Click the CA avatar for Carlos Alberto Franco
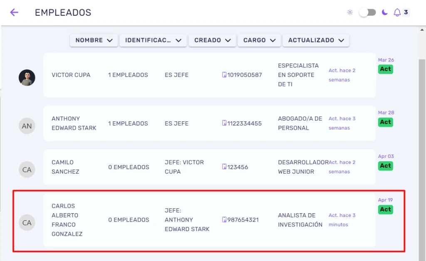 point(27,222)
